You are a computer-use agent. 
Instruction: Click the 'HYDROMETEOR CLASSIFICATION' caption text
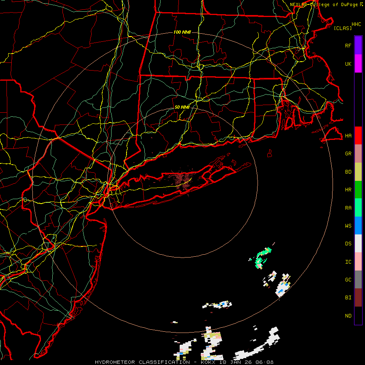point(142,362)
